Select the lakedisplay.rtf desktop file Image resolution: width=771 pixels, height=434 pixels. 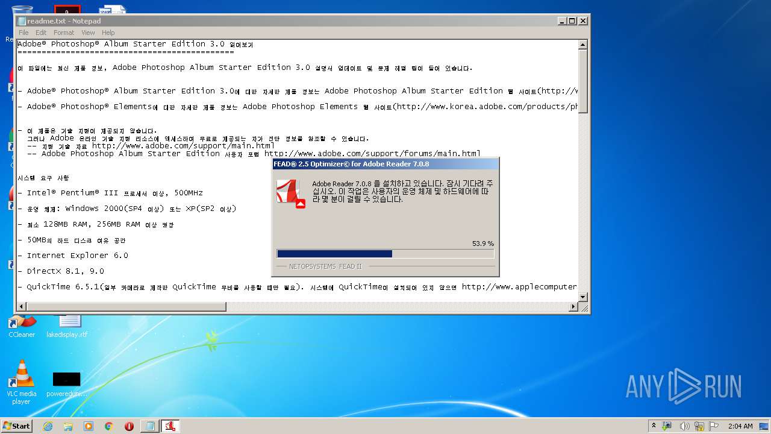pyautogui.click(x=67, y=326)
